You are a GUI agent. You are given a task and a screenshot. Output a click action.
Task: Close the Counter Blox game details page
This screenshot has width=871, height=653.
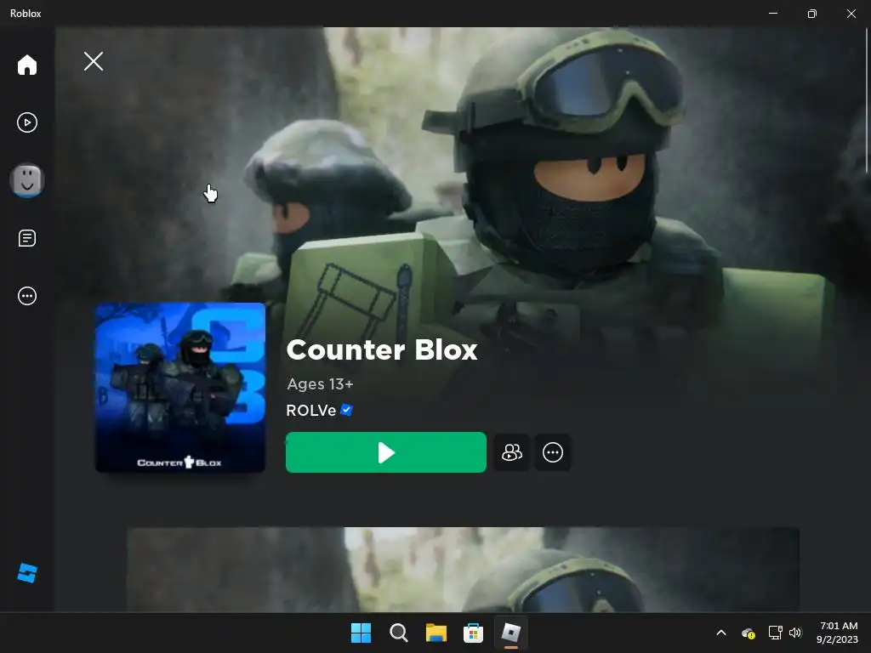(x=94, y=61)
